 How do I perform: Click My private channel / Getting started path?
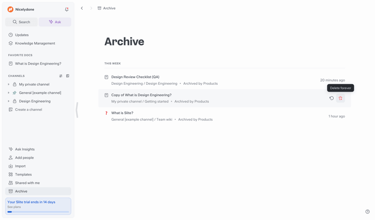click(x=140, y=102)
